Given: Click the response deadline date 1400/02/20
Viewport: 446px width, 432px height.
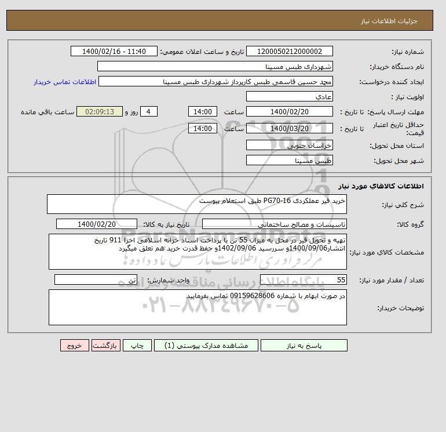Looking at the screenshot, I should [x=289, y=112].
